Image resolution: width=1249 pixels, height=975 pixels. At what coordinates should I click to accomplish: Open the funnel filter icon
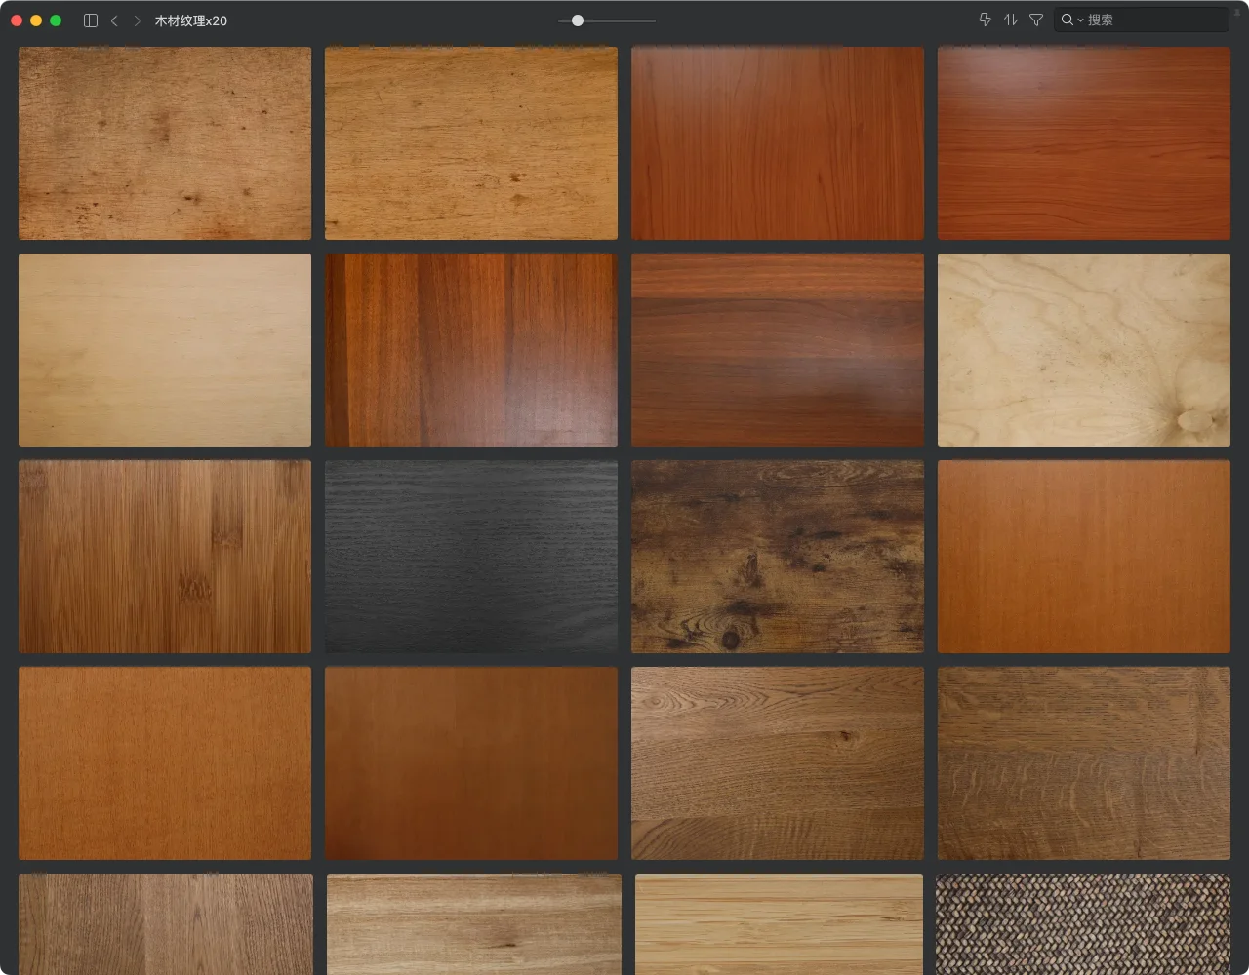click(x=1036, y=19)
